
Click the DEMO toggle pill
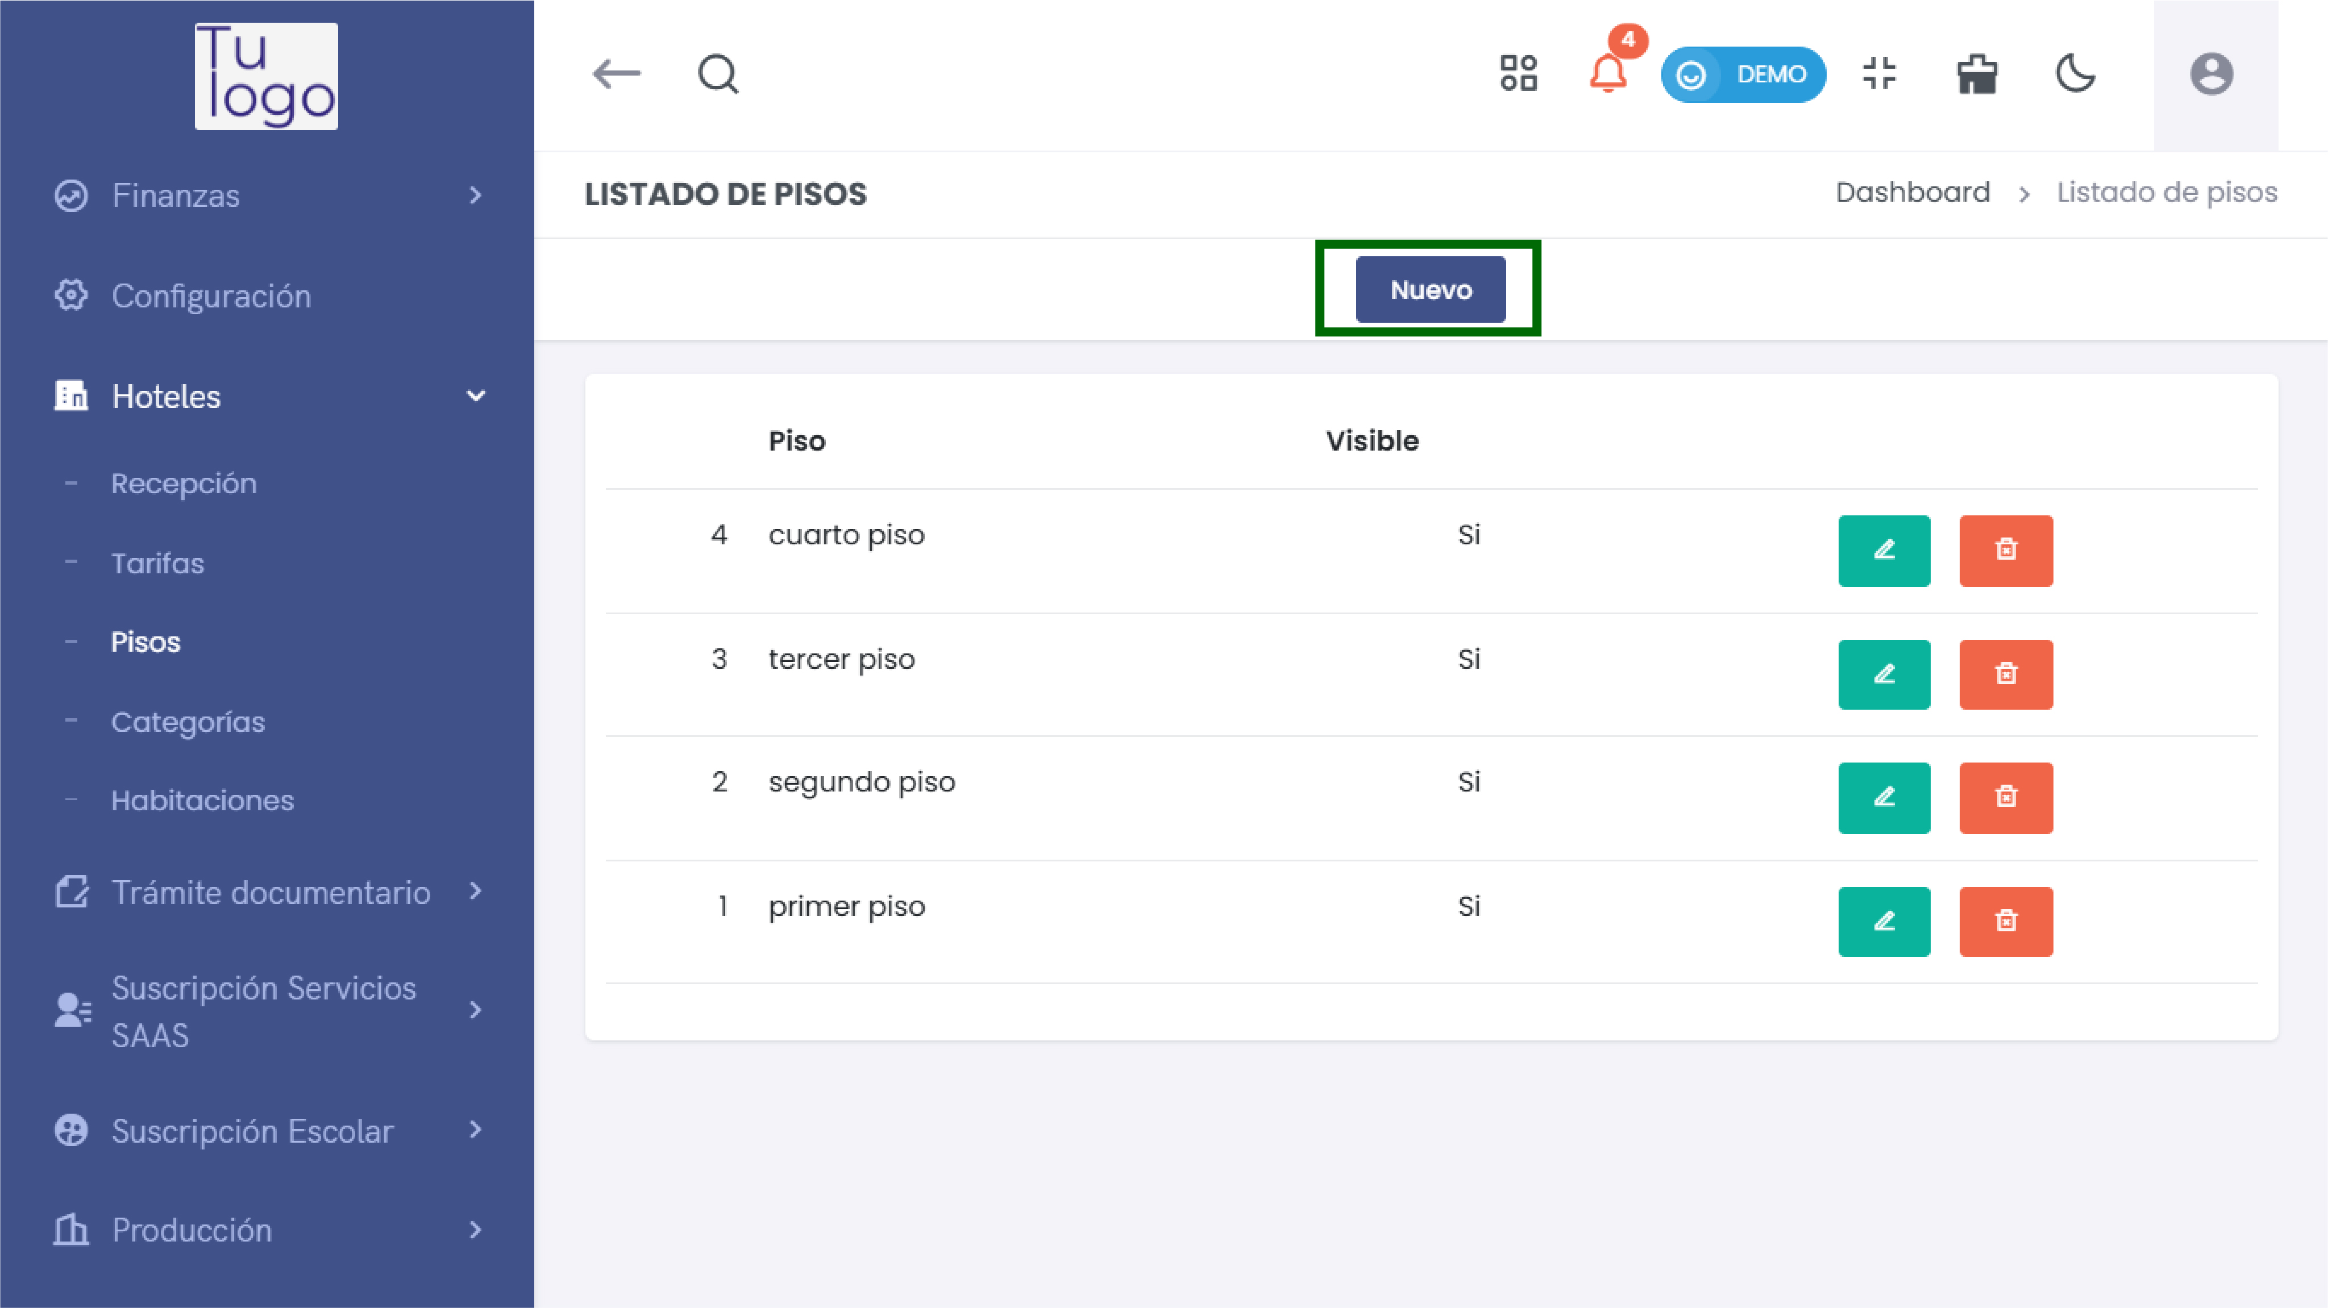[x=1743, y=74]
